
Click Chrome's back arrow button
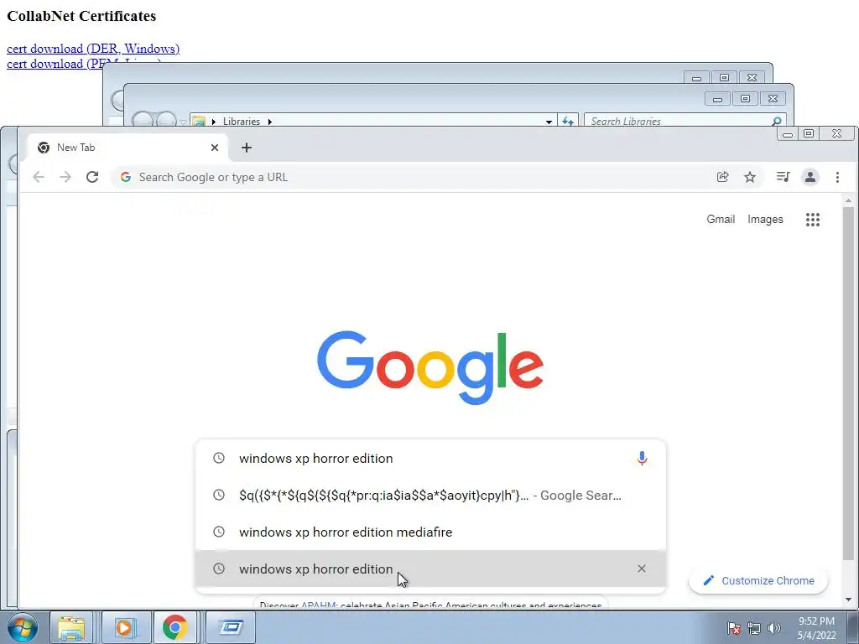[x=39, y=177]
